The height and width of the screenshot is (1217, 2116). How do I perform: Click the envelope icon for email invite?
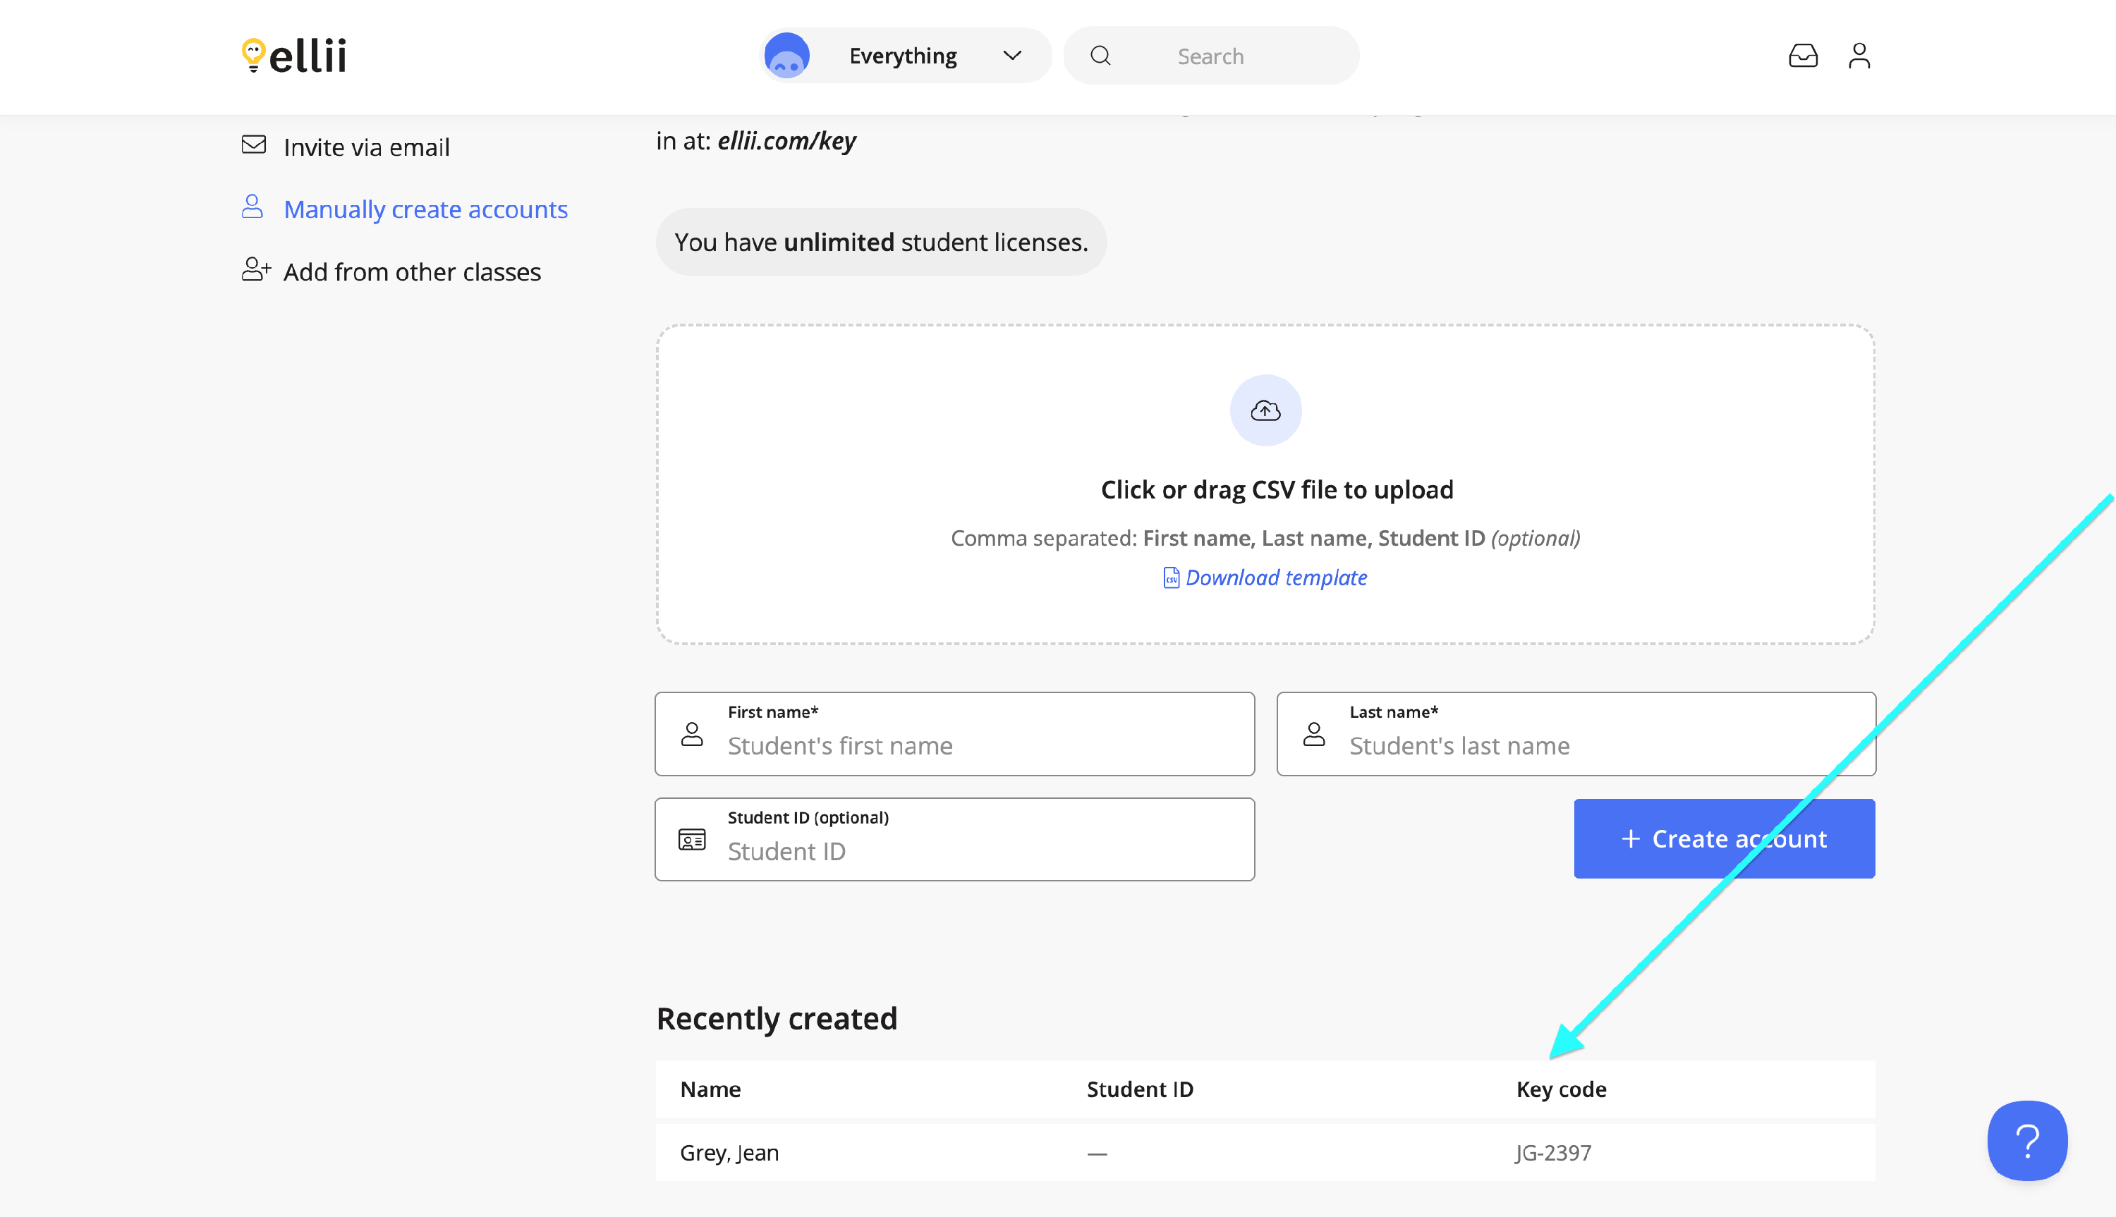[x=253, y=145]
